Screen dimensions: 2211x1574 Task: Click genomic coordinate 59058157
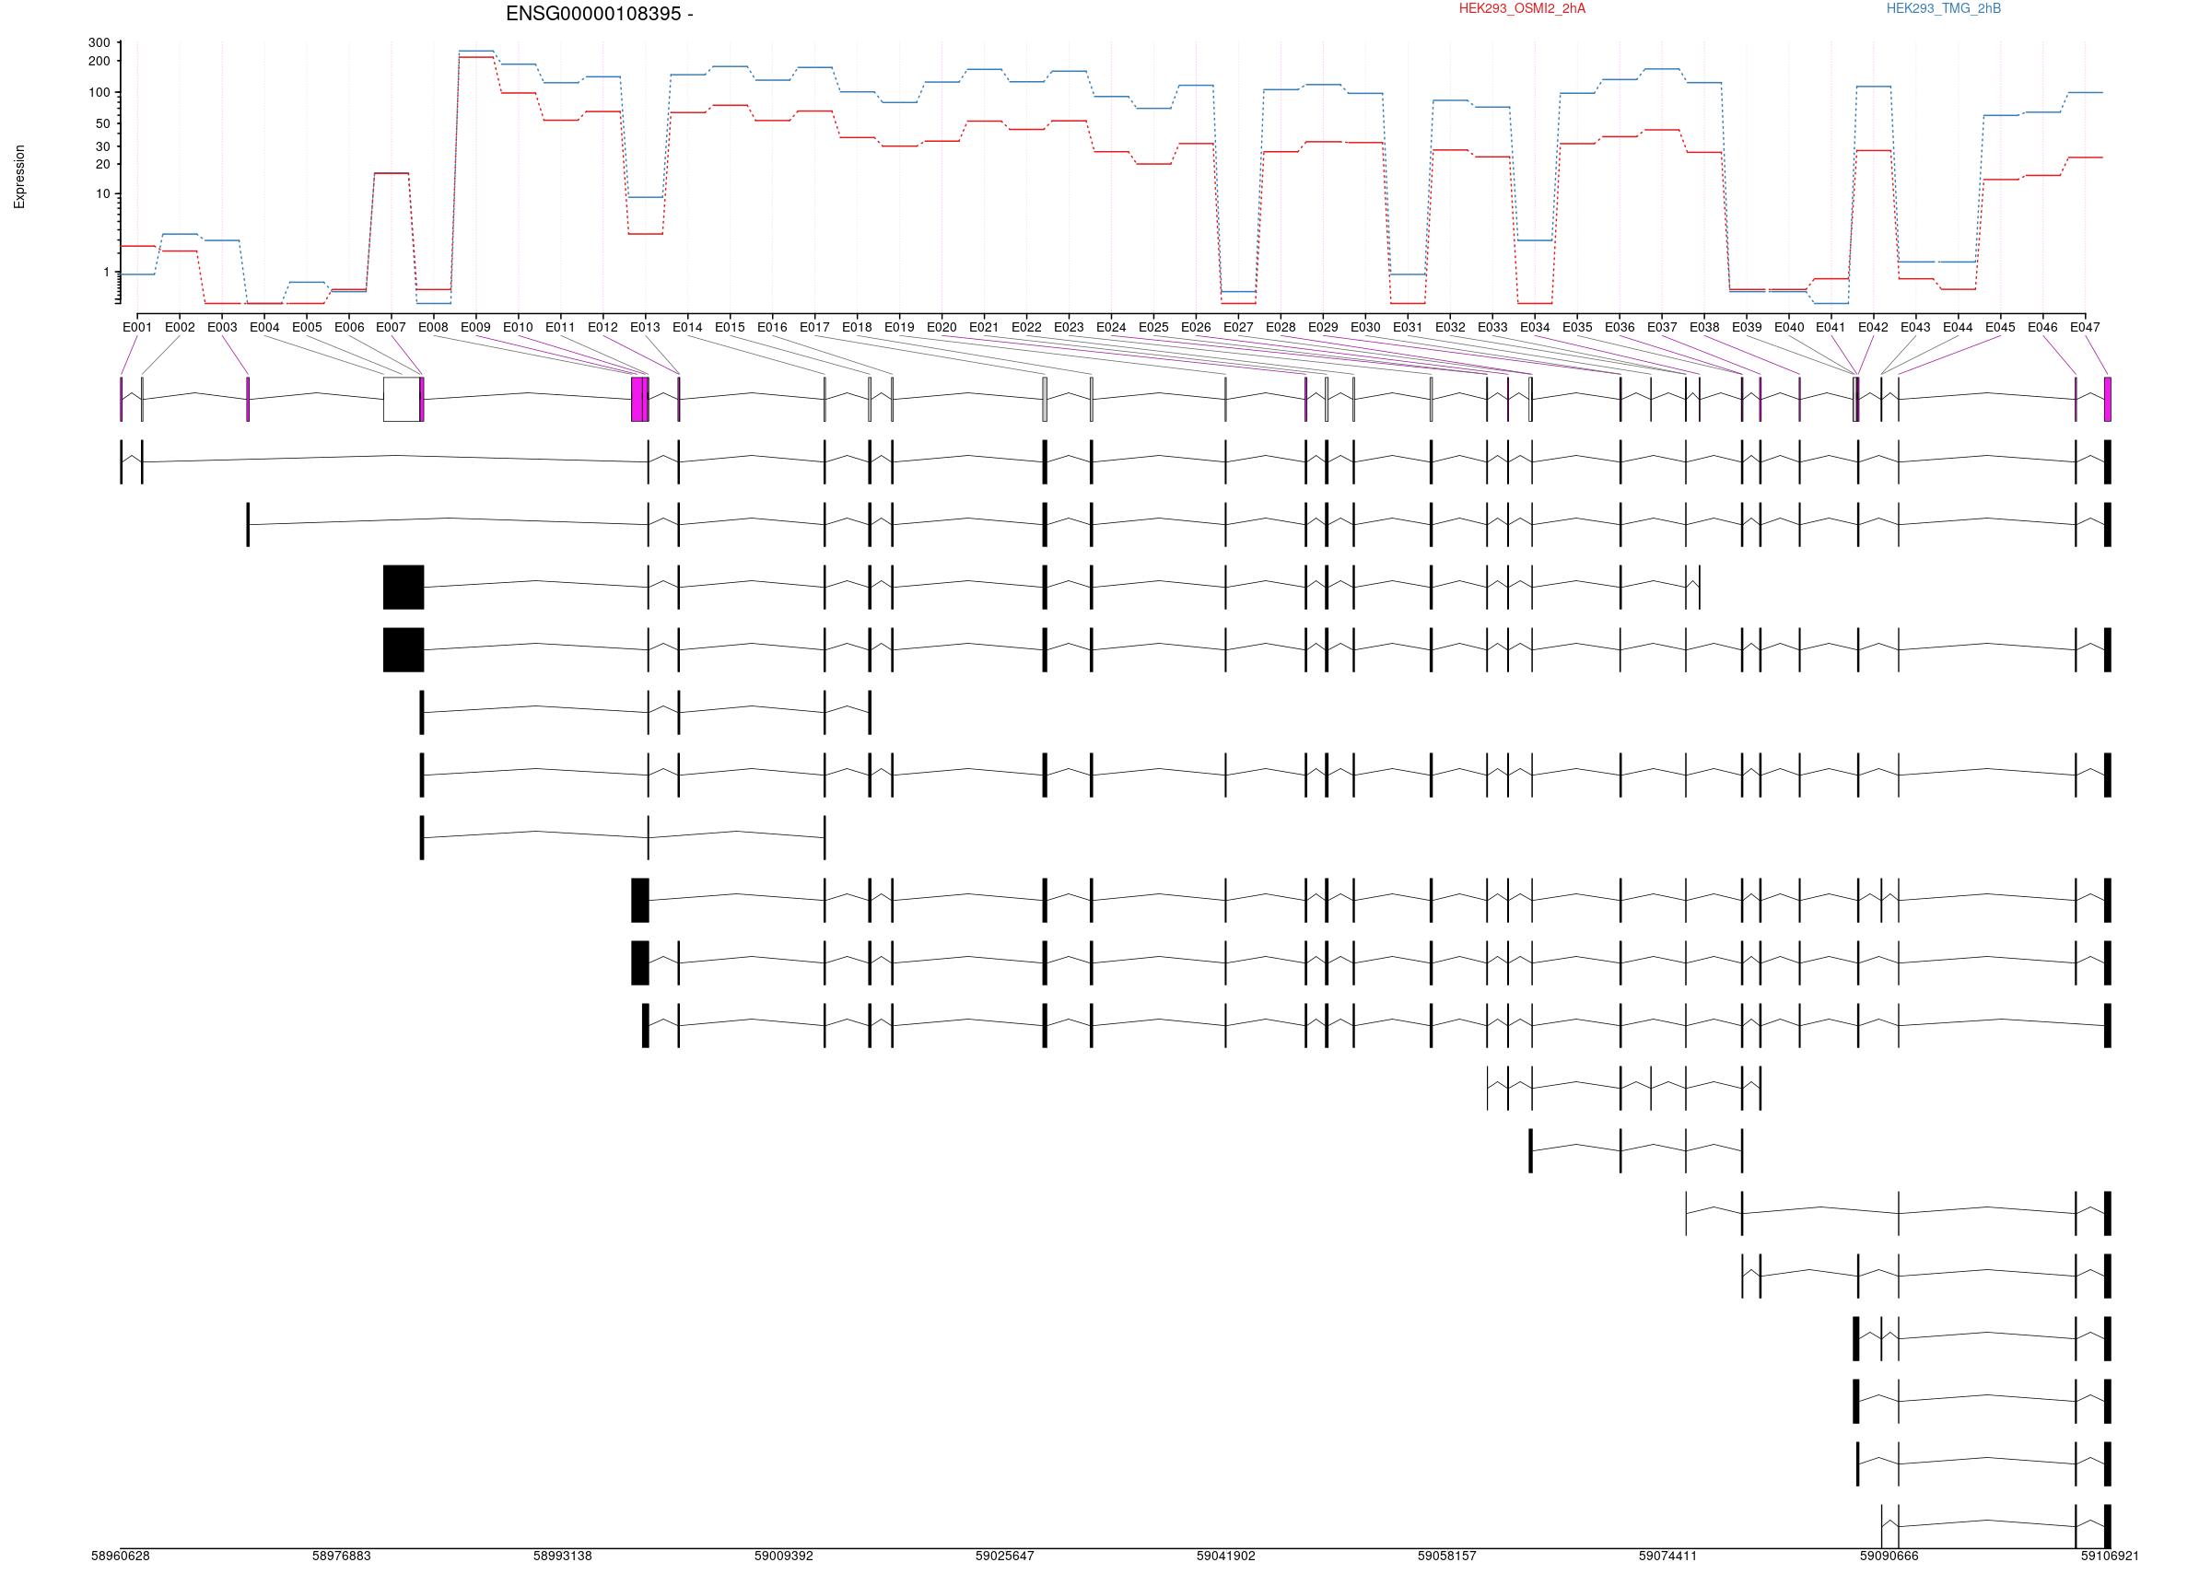(1446, 1556)
